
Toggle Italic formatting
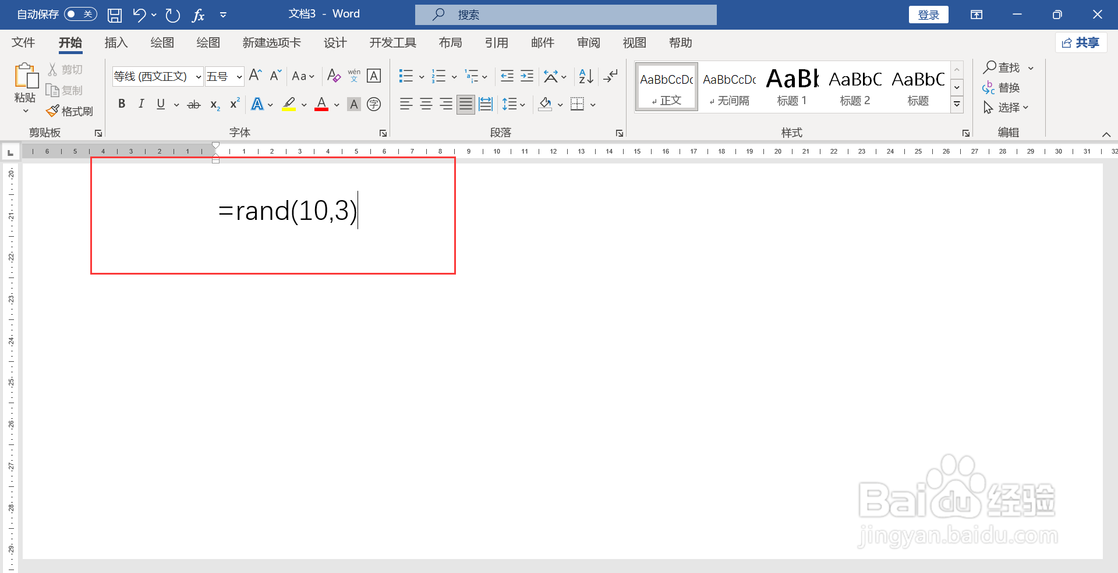coord(141,104)
